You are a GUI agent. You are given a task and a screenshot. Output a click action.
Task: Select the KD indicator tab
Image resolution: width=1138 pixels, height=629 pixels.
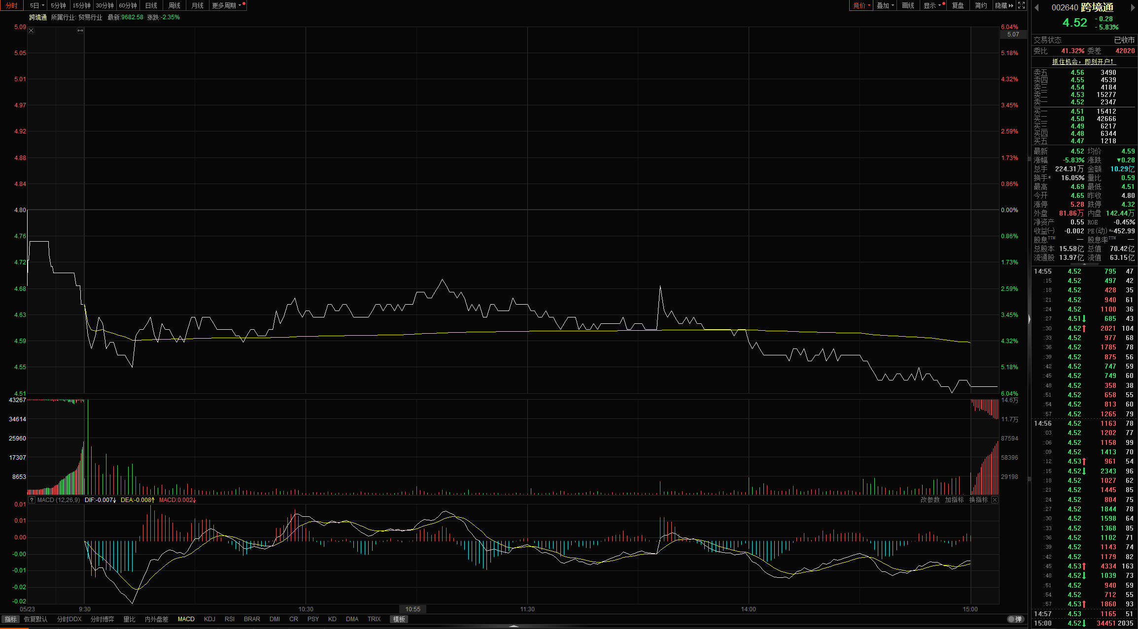[x=332, y=619]
